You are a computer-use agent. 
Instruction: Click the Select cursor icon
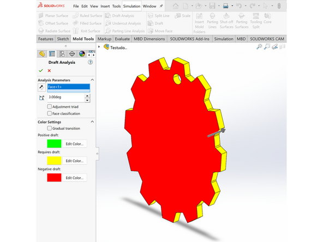click(x=265, y=6)
